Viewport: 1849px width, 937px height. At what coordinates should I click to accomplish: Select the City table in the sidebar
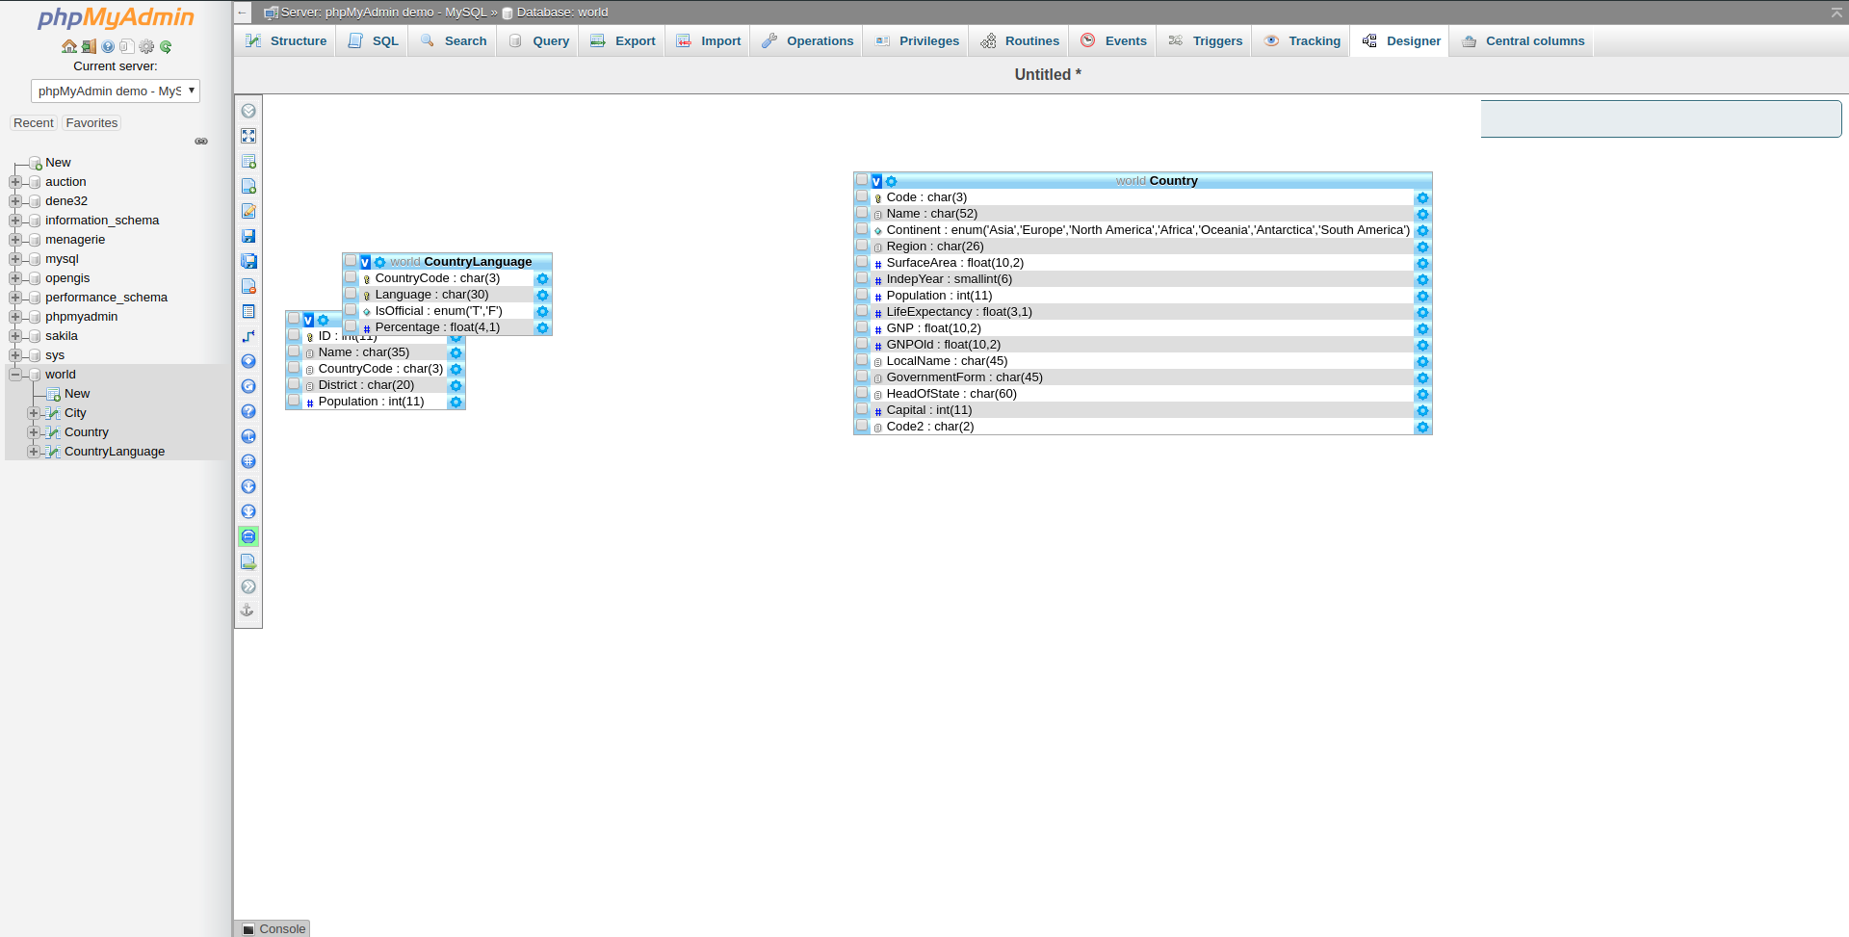click(75, 412)
